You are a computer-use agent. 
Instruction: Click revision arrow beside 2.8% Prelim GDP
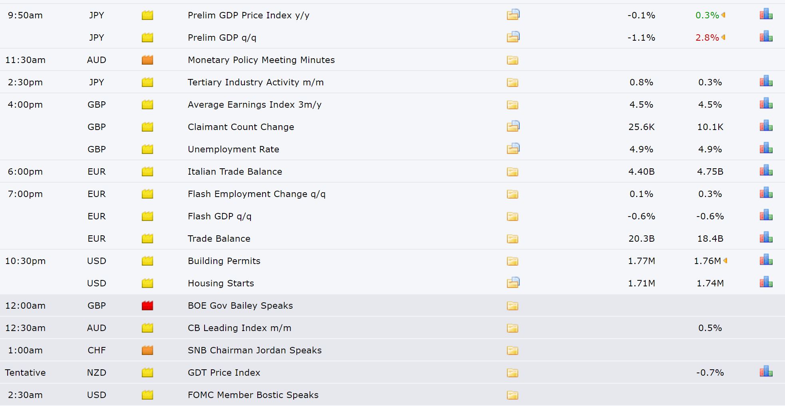coord(723,37)
